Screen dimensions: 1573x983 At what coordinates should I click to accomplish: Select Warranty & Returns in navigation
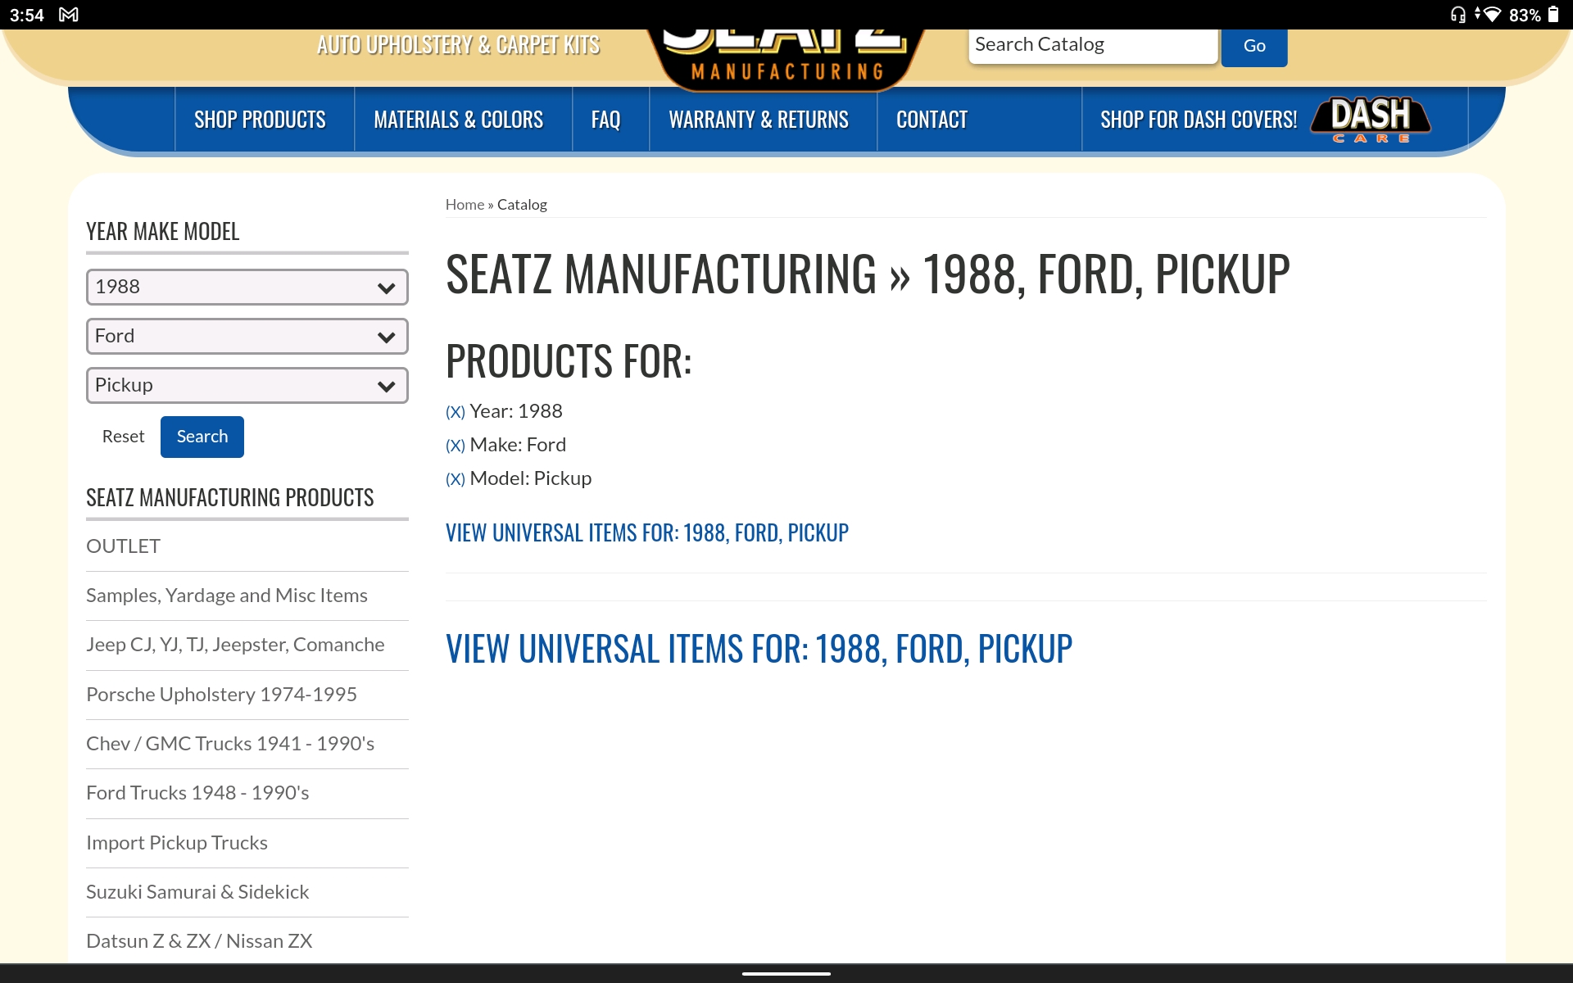pyautogui.click(x=758, y=120)
